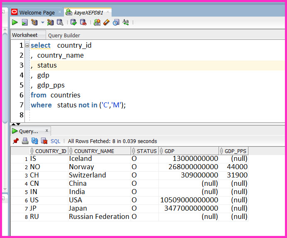Click 'gdp_pps' on line 5
The height and width of the screenshot is (238, 287).
[x=51, y=85]
